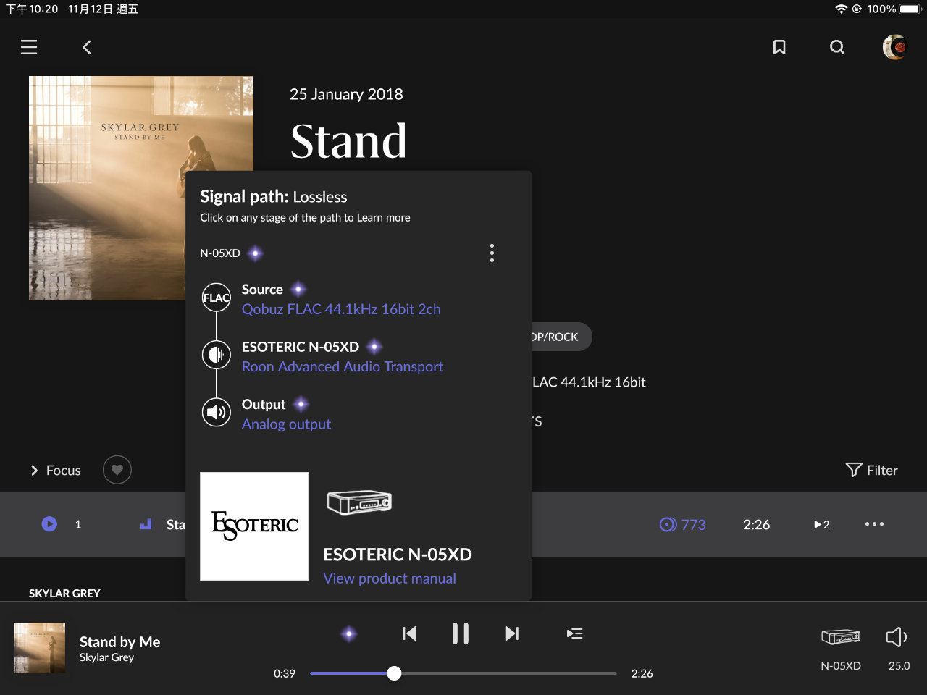Open bookmarks from the top bar
The width and height of the screenshot is (927, 695).
[779, 47]
